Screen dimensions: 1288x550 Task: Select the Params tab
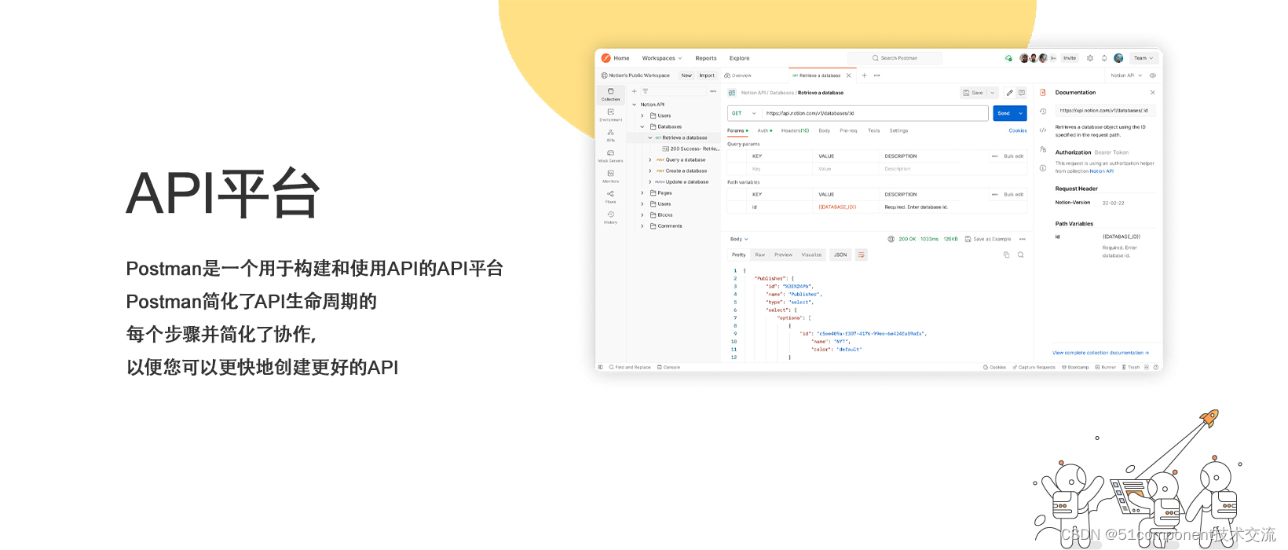pos(736,130)
